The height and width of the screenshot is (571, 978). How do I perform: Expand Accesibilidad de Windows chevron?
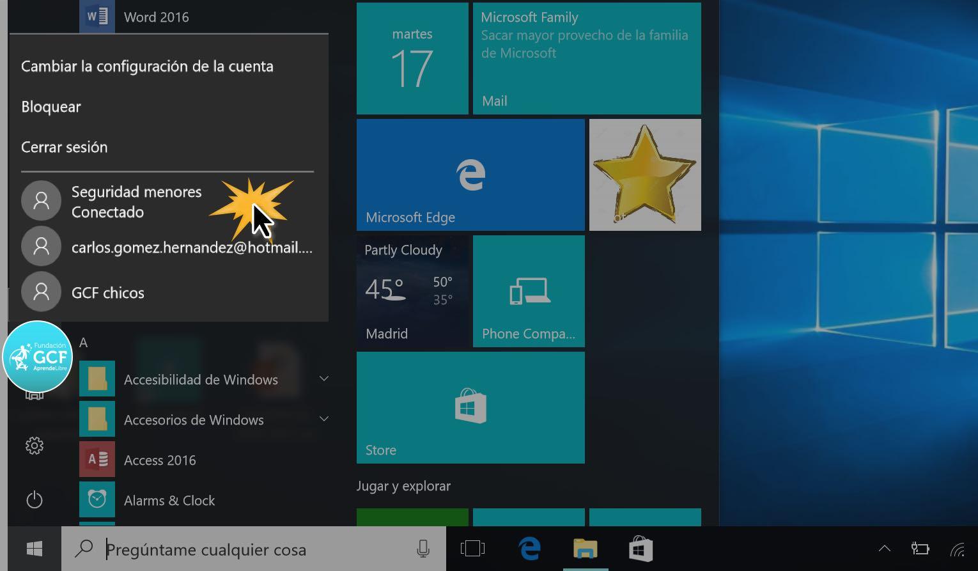pos(324,379)
